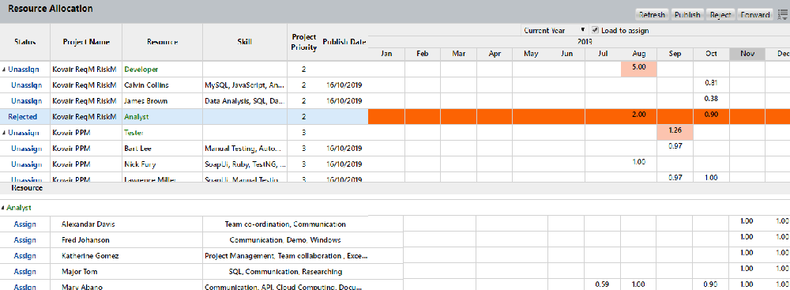Click the 5.00 August cell for Developer

[638, 69]
